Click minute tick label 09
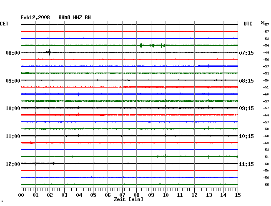 point(151,195)
